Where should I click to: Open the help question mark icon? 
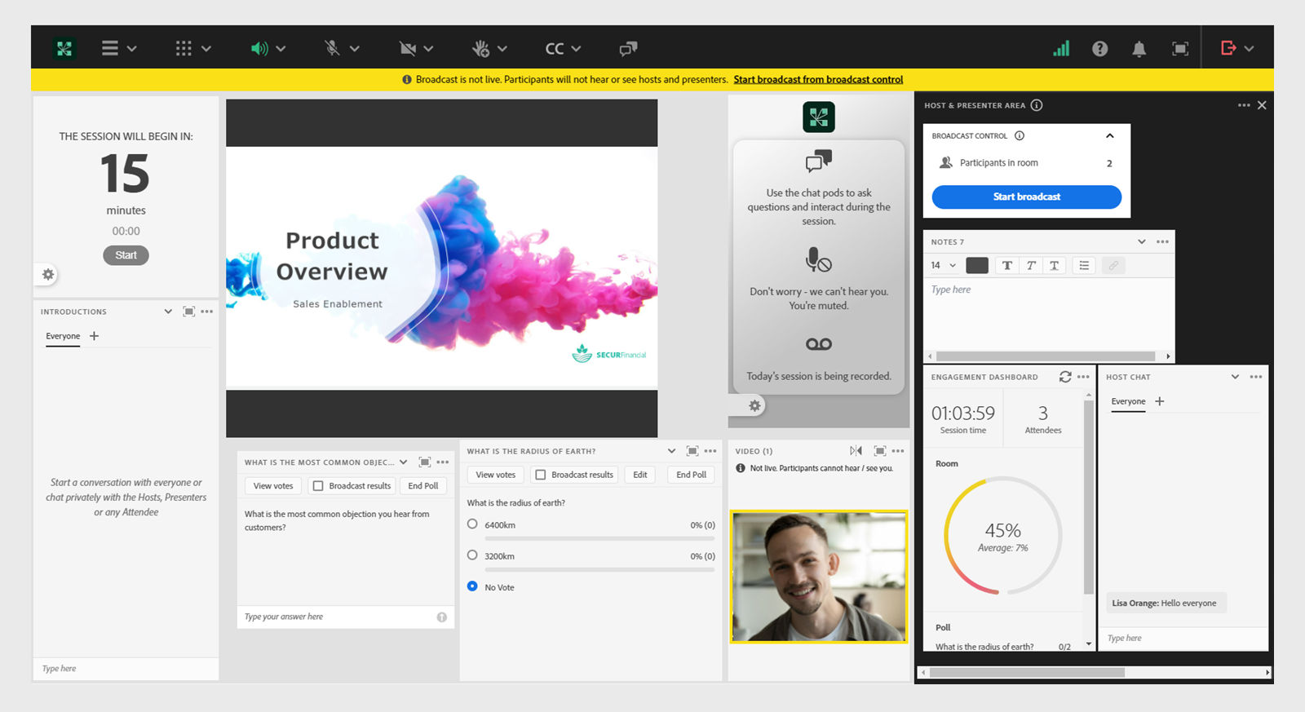pyautogui.click(x=1099, y=49)
